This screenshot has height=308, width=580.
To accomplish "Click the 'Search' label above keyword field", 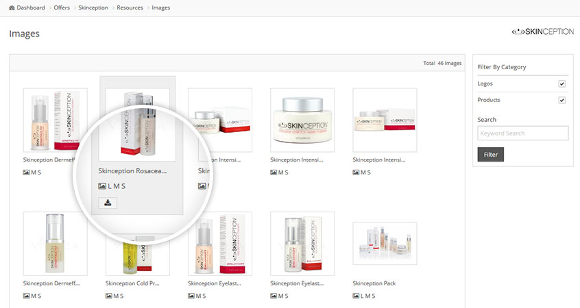I will (487, 120).
